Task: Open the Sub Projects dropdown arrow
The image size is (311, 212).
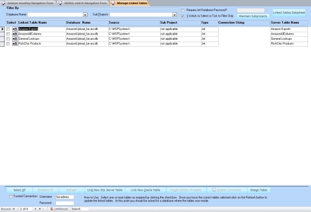Action: pos(175,14)
